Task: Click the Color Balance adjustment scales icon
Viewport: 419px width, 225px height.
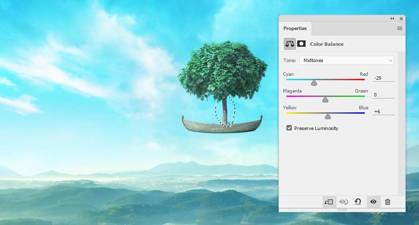Action: point(290,44)
